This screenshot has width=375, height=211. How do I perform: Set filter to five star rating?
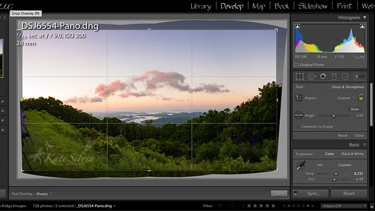click(273, 206)
